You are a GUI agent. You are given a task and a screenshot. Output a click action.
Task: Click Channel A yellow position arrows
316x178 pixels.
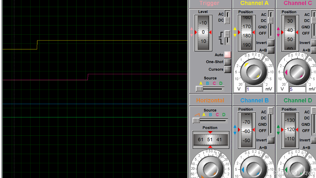(x=235, y=32)
